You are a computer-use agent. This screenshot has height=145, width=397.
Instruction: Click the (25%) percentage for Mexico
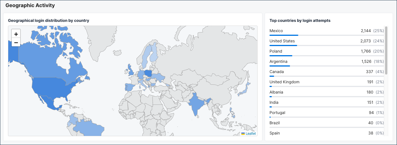[379, 31]
